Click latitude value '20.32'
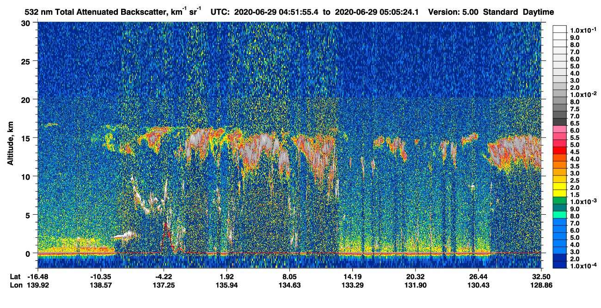601x308 pixels. [x=415, y=277]
